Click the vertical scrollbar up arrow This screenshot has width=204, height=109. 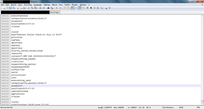(202, 16)
